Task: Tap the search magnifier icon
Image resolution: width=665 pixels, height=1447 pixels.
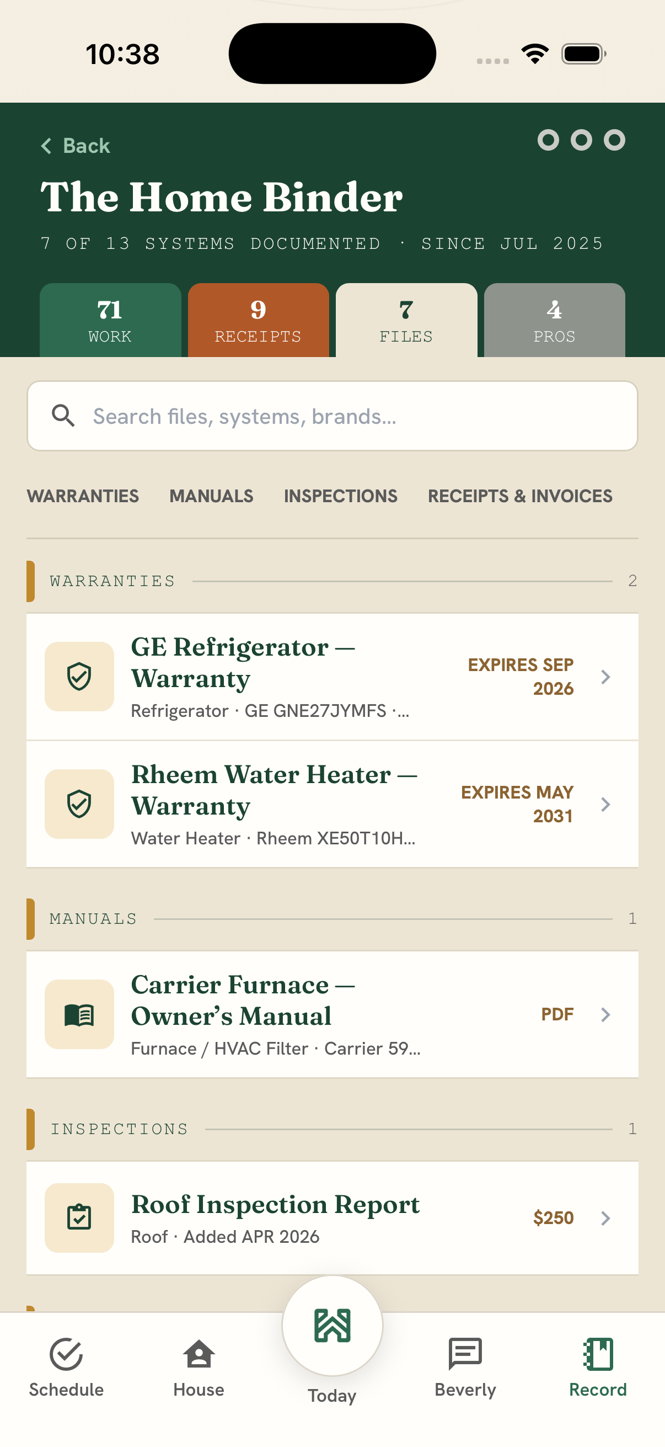Action: pos(63,416)
